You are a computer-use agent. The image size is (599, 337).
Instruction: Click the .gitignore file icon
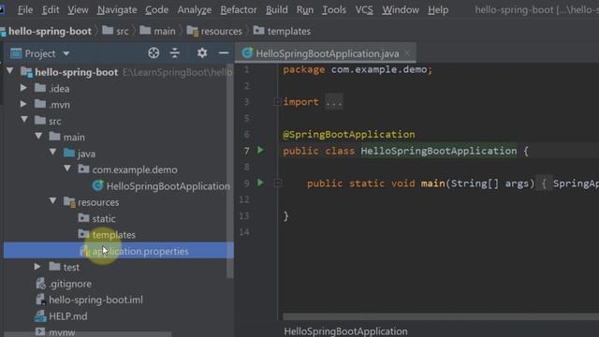coord(40,284)
